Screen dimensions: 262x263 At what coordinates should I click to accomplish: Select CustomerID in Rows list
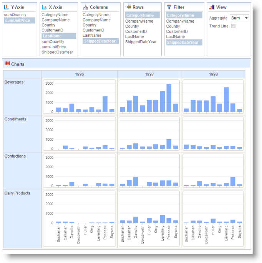pyautogui.click(x=136, y=31)
